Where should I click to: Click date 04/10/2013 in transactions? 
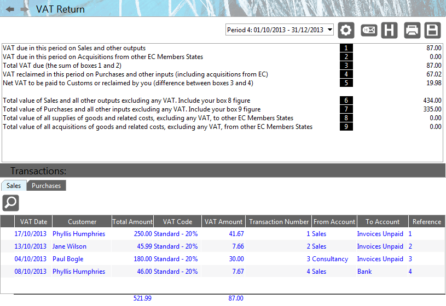31,259
